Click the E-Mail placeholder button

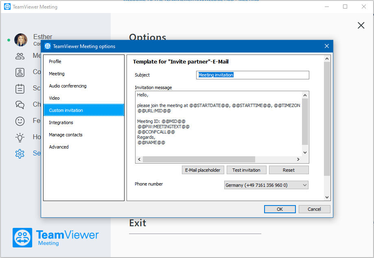(203, 170)
